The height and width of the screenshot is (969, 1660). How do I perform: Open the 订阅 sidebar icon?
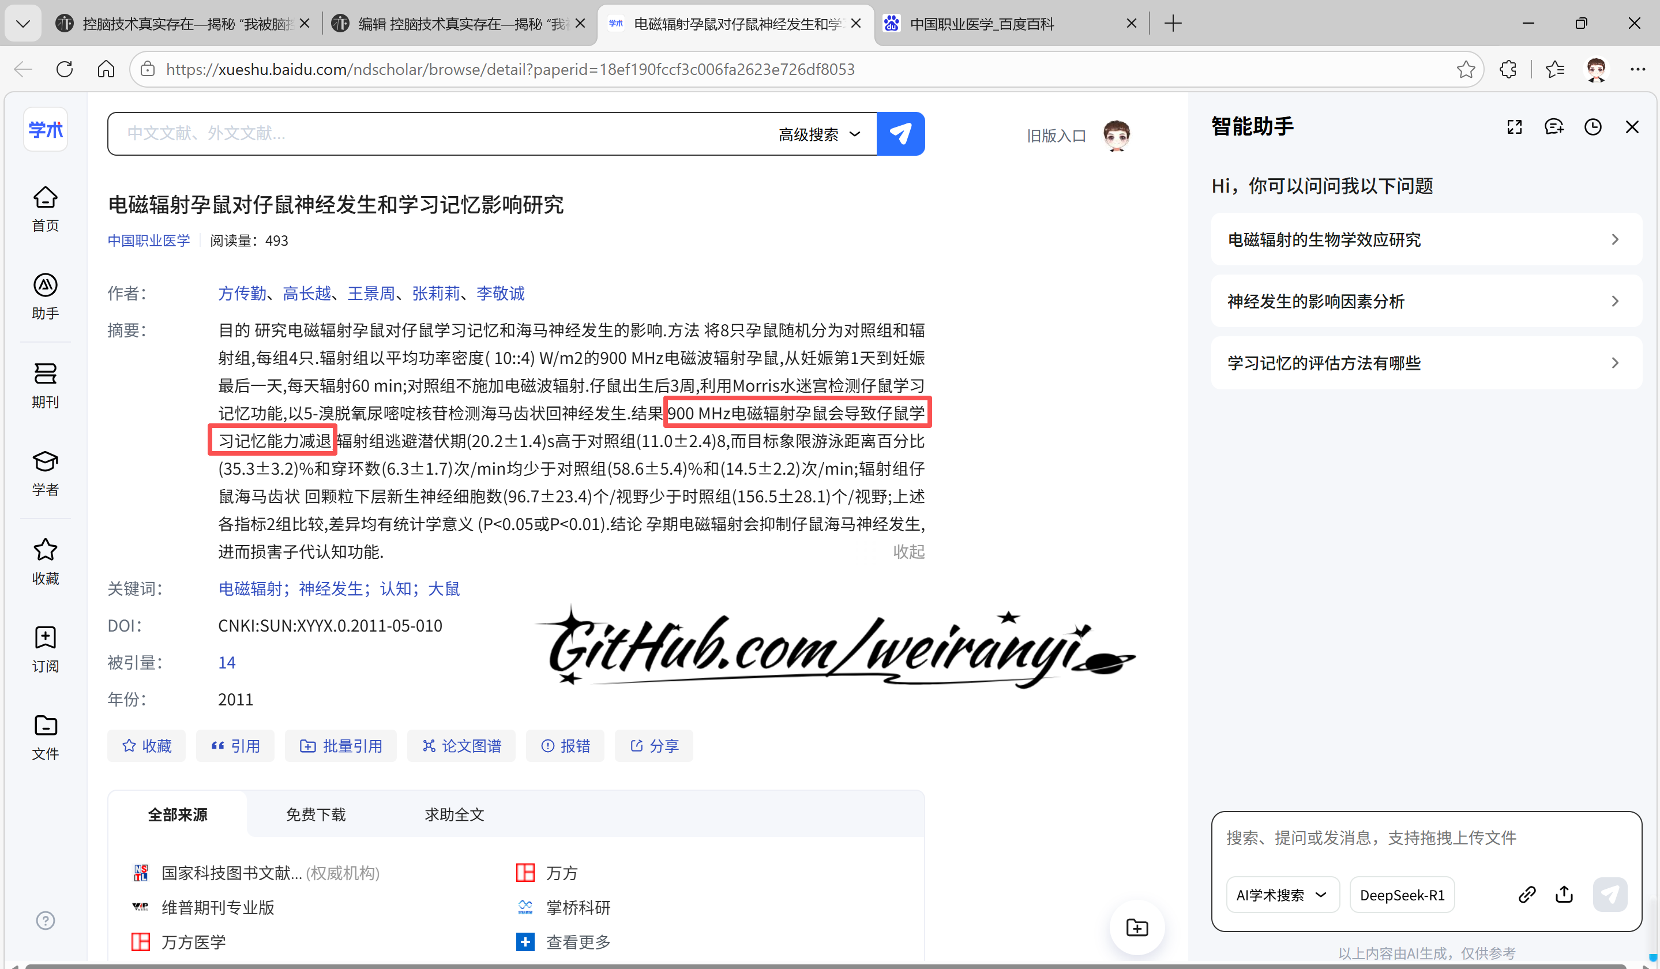click(x=45, y=649)
